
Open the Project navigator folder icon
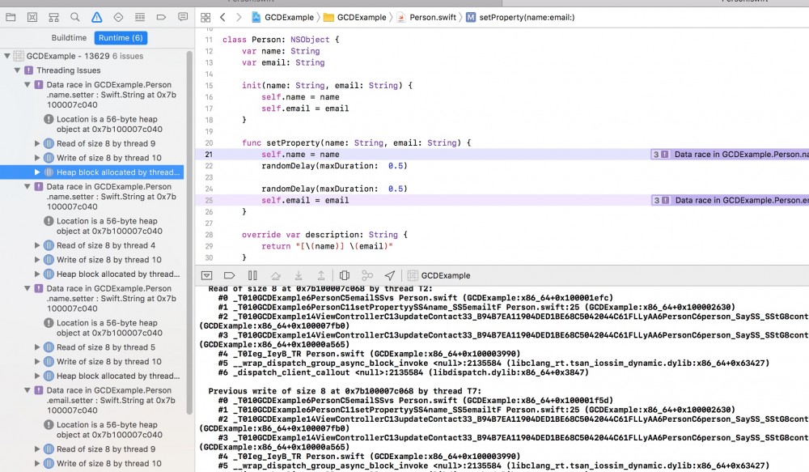point(11,17)
